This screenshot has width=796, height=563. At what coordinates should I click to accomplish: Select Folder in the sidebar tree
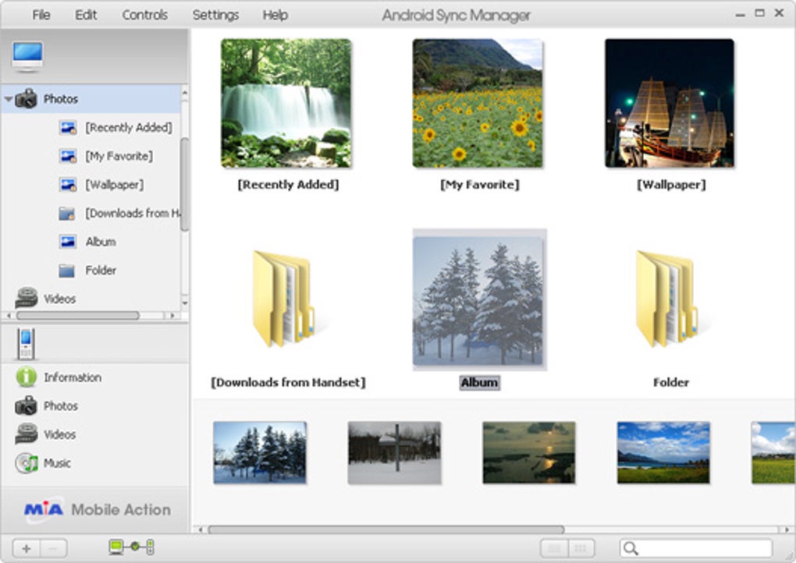click(101, 271)
